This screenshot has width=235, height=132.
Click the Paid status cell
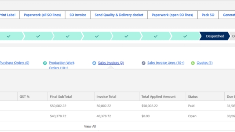[x=191, y=106]
